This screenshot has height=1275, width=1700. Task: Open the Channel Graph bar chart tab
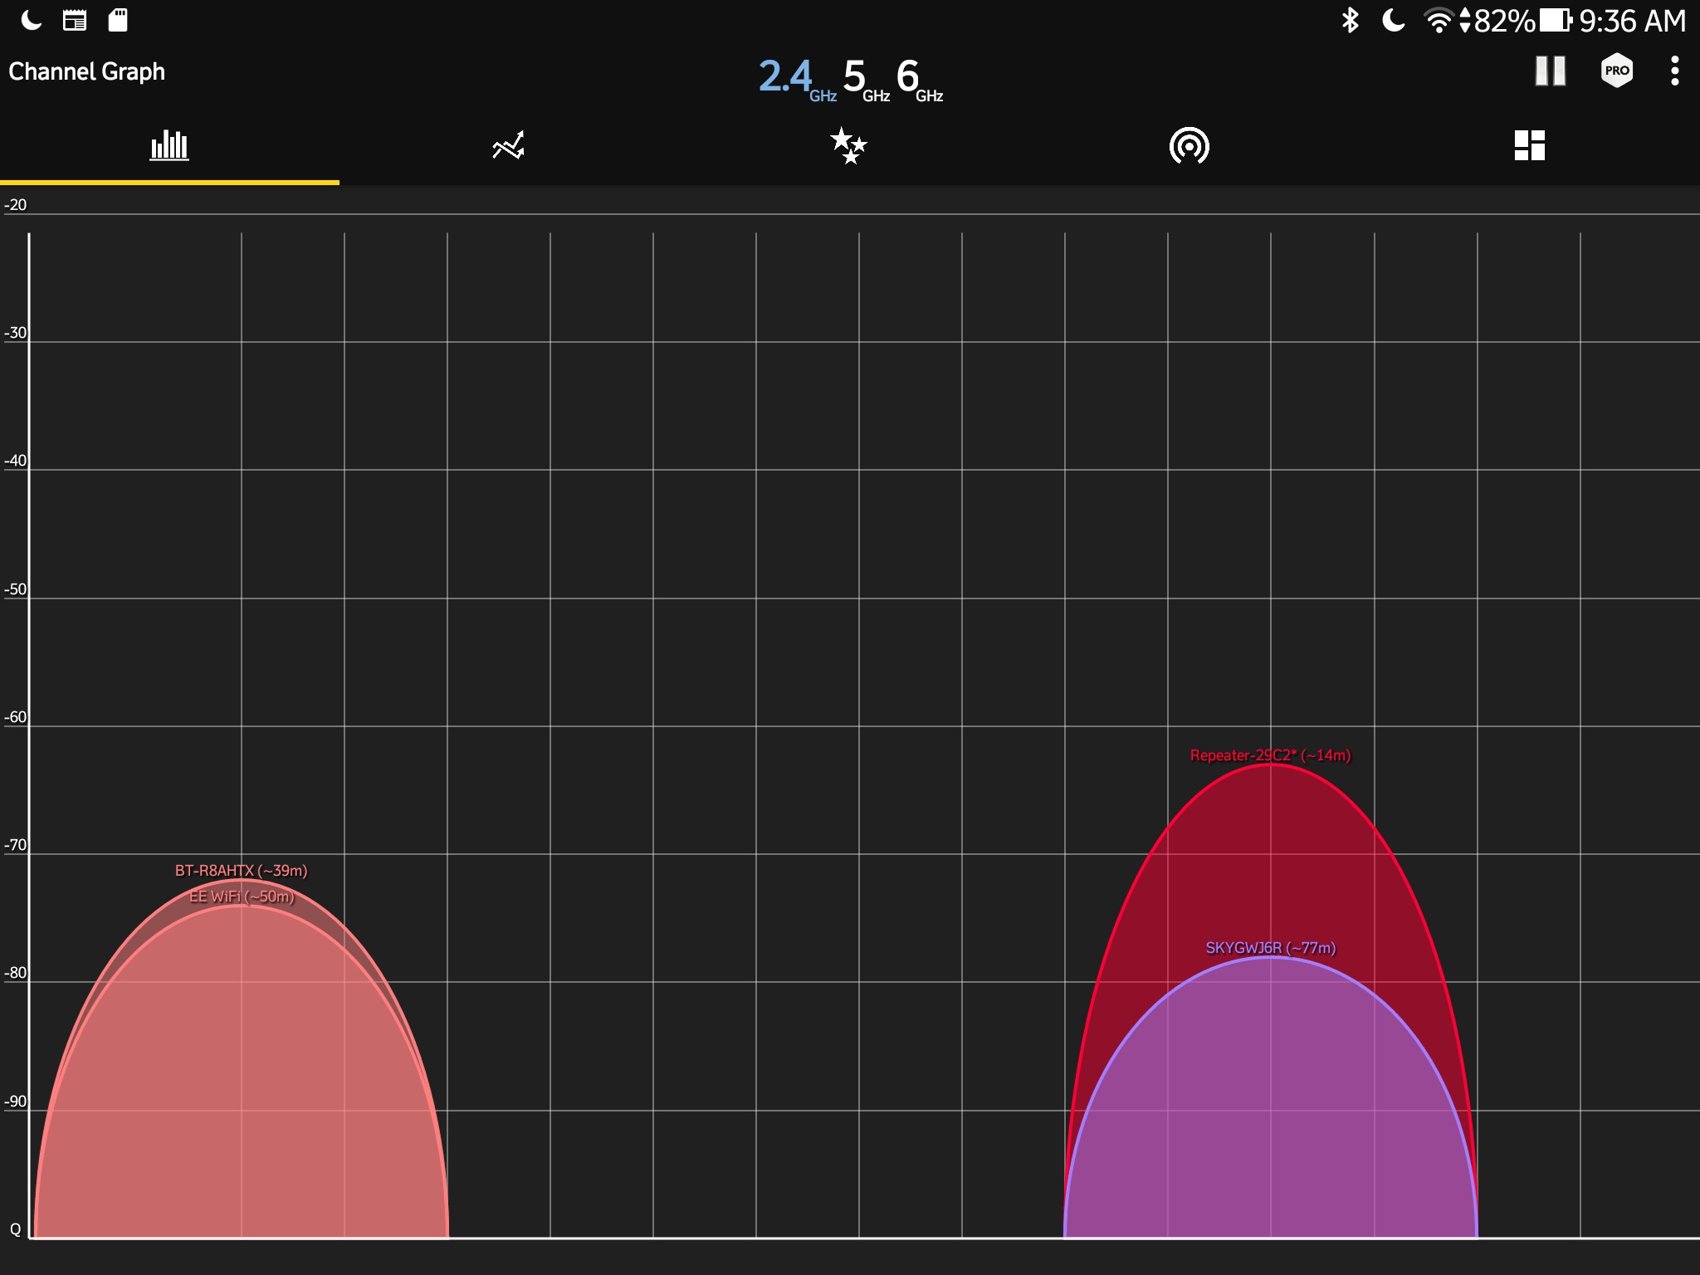(x=169, y=146)
